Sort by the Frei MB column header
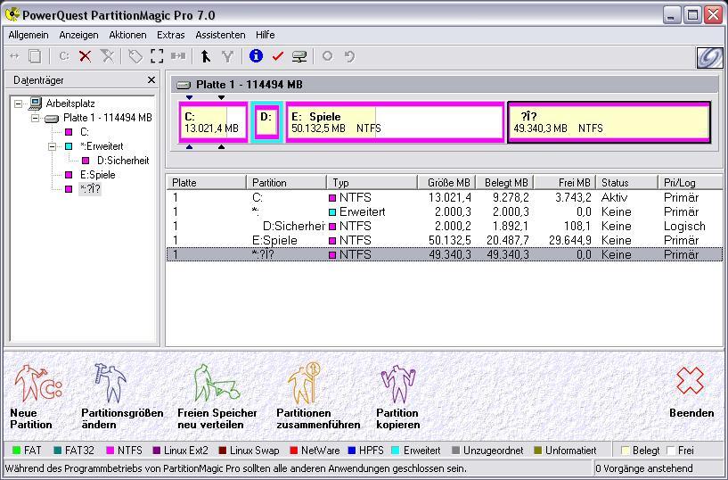The height and width of the screenshot is (480, 728). [565, 183]
